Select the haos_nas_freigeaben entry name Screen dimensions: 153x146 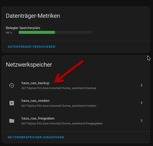point(38,118)
